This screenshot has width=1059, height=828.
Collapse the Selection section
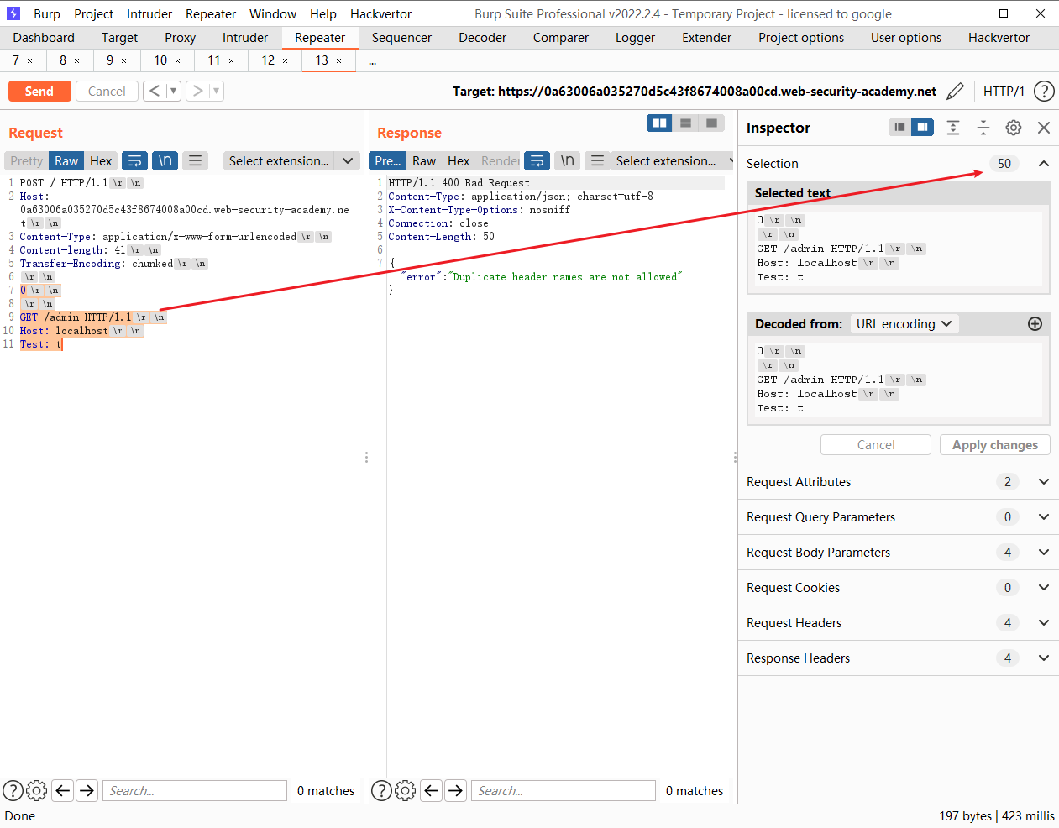(1044, 164)
